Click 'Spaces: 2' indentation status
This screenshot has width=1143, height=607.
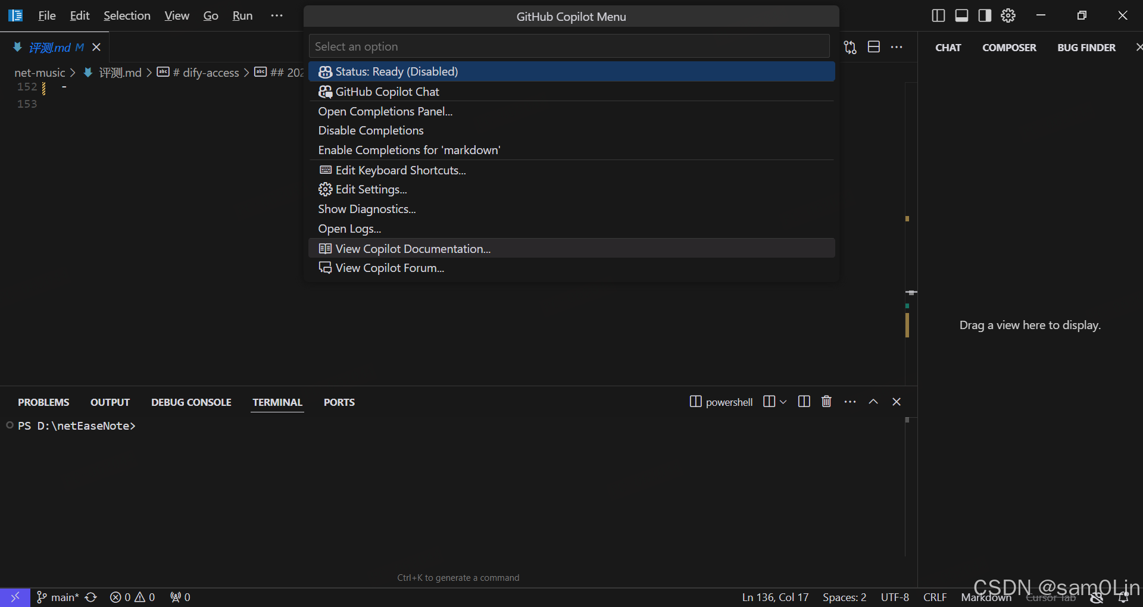point(844,597)
